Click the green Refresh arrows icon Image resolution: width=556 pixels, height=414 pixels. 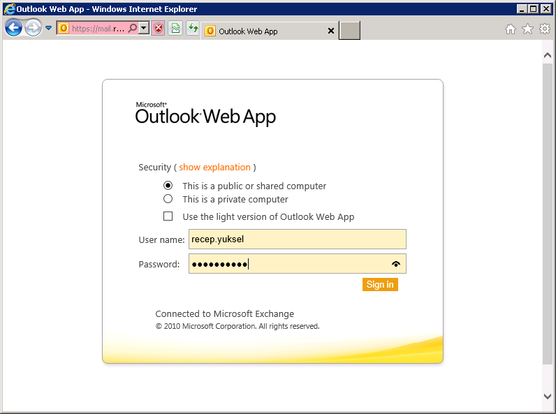pyautogui.click(x=193, y=28)
